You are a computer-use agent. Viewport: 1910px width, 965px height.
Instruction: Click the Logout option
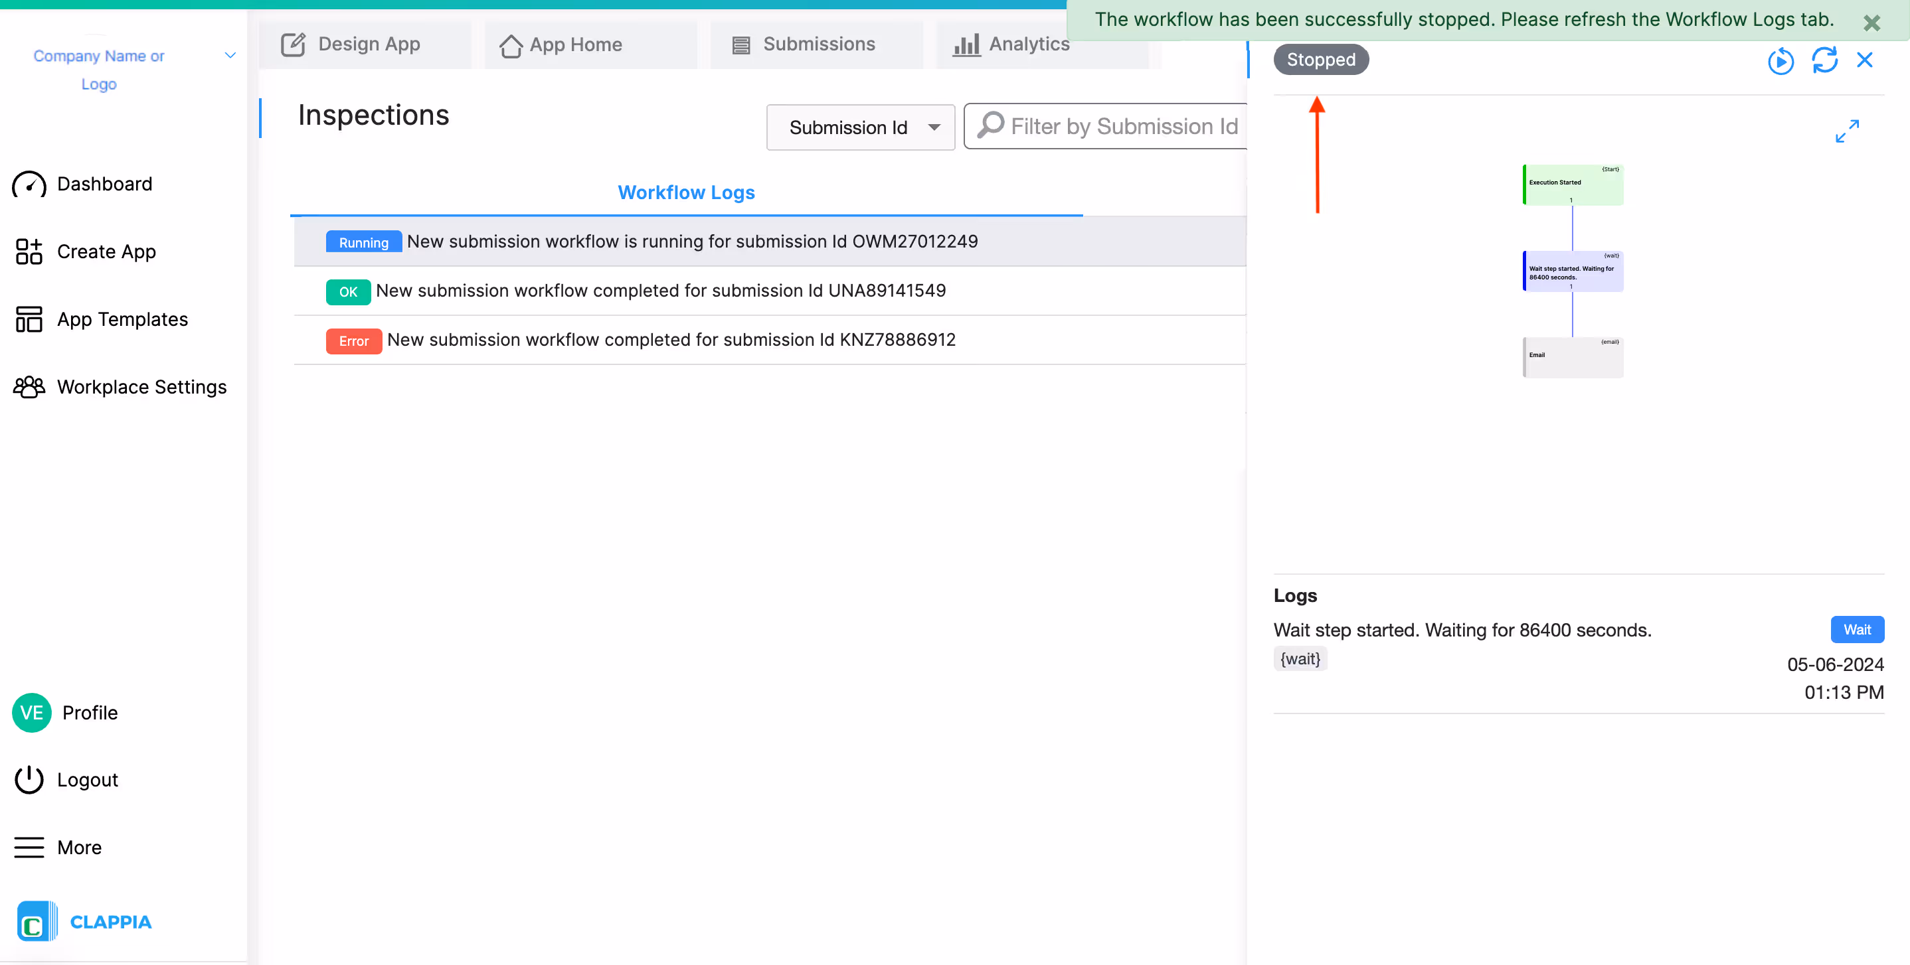[x=88, y=779]
